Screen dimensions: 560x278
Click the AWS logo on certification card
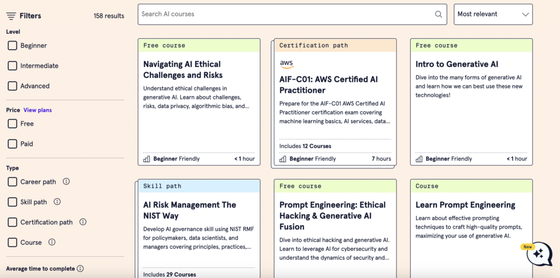coord(287,64)
